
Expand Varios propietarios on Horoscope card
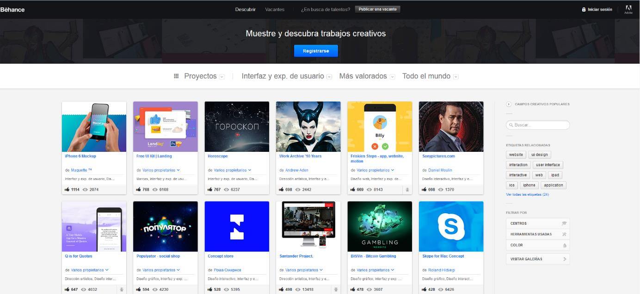233,170
